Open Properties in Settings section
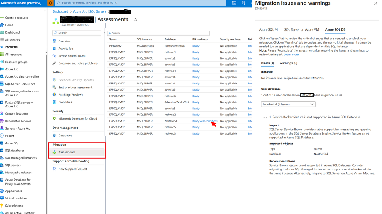The height and width of the screenshot is (214, 382). [x=65, y=102]
